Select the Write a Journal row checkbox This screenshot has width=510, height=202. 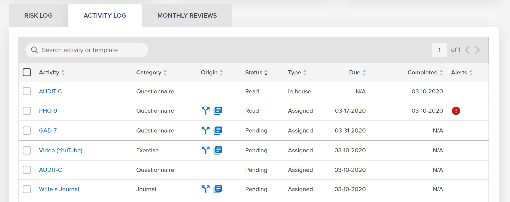(x=27, y=189)
